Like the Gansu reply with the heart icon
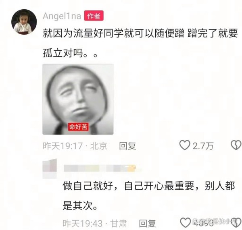 (186, 223)
